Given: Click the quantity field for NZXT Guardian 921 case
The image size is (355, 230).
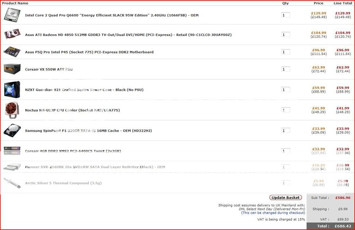Looking at the screenshot, I should pos(286,90).
